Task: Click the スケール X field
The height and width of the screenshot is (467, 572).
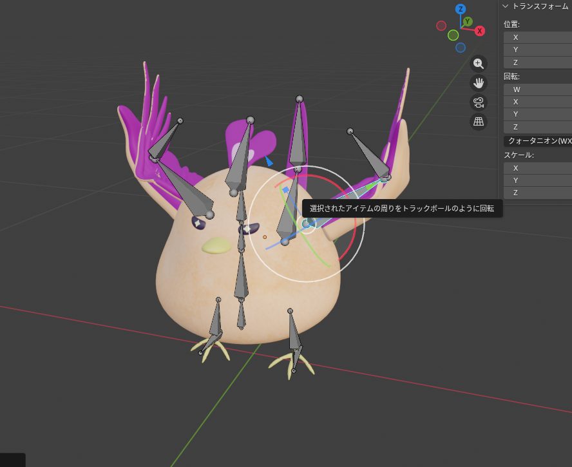Action: click(x=538, y=167)
